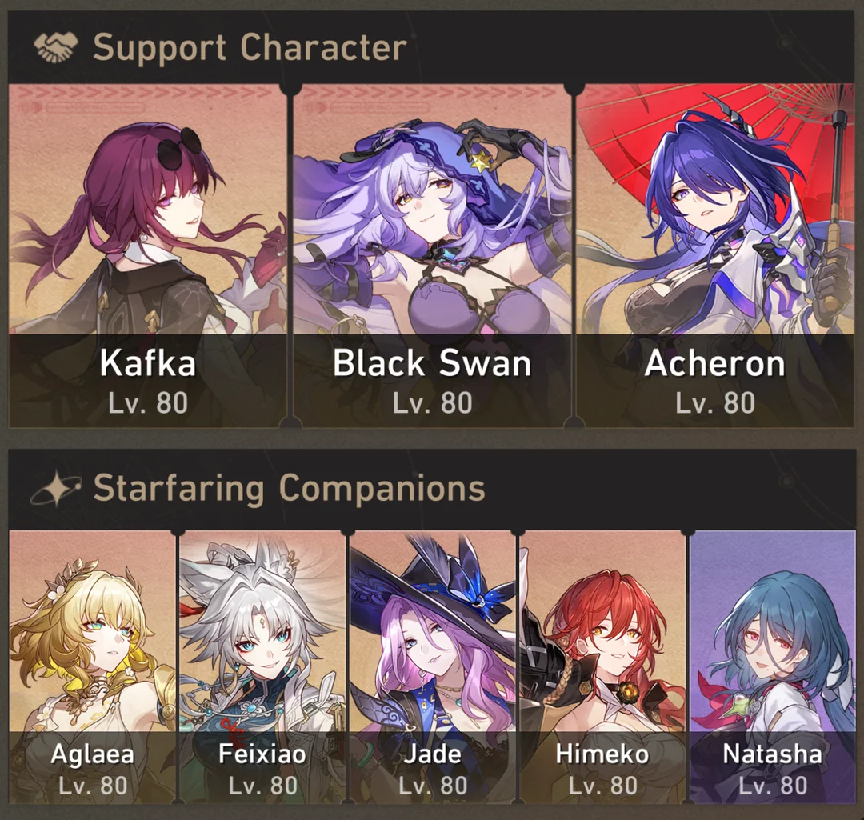Image resolution: width=864 pixels, height=820 pixels.
Task: Click the Support Character header text
Action: (250, 47)
